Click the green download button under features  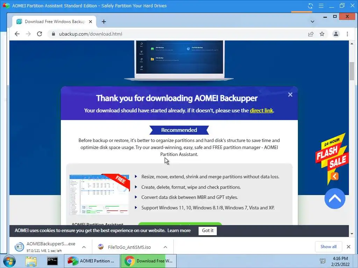180,224
